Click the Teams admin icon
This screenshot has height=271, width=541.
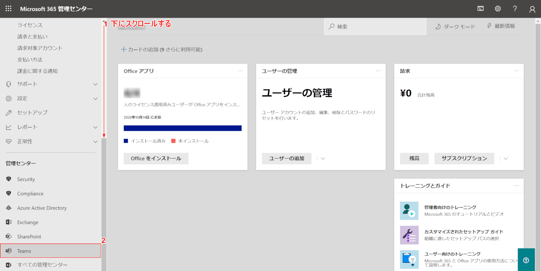(9, 251)
